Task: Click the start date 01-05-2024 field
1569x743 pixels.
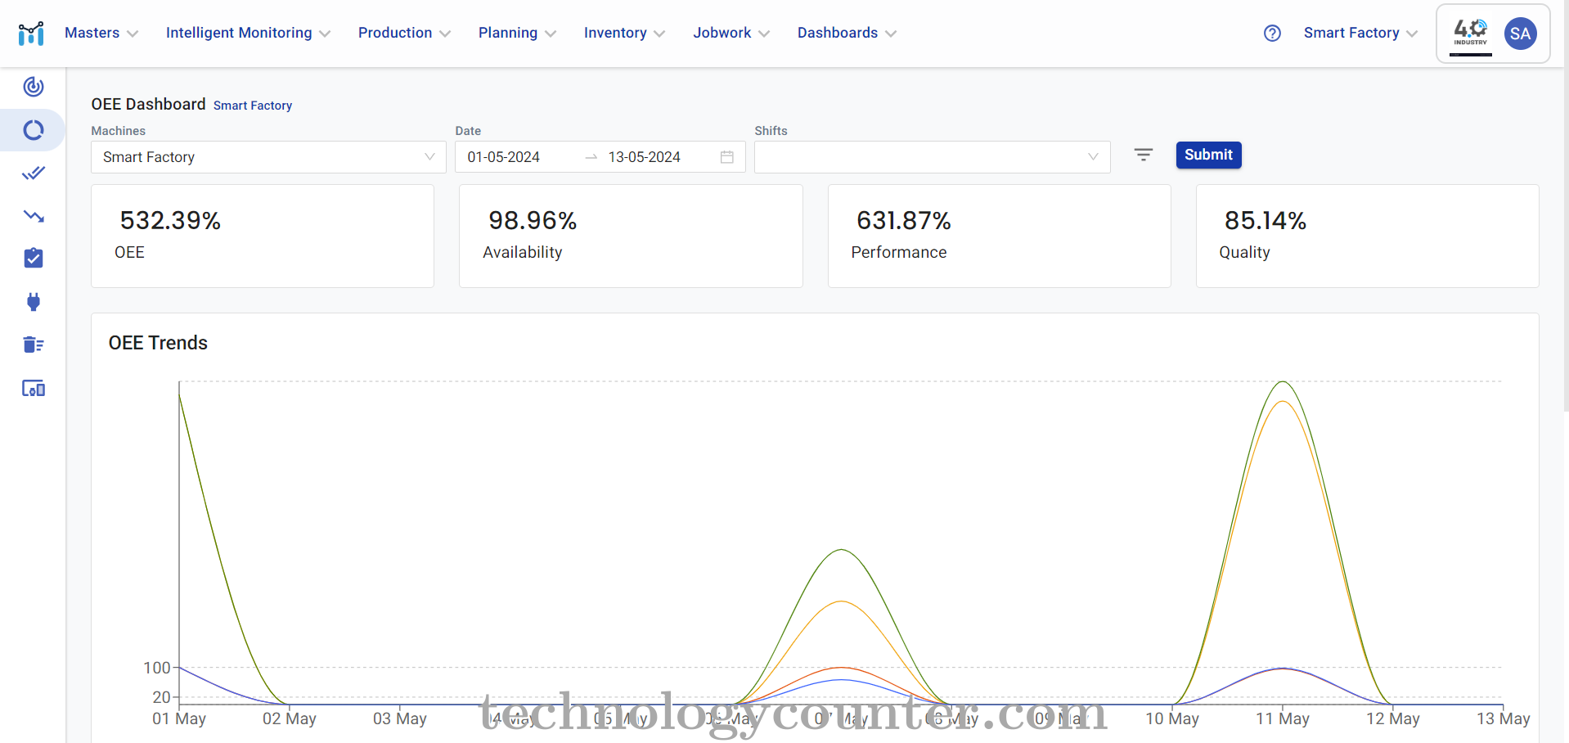Action: (504, 157)
